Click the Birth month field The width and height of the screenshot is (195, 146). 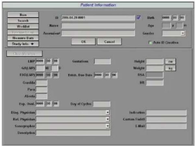(175, 17)
